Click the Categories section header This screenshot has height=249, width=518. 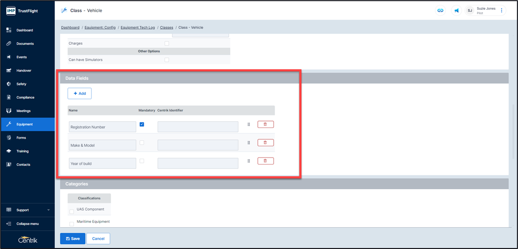(284, 184)
